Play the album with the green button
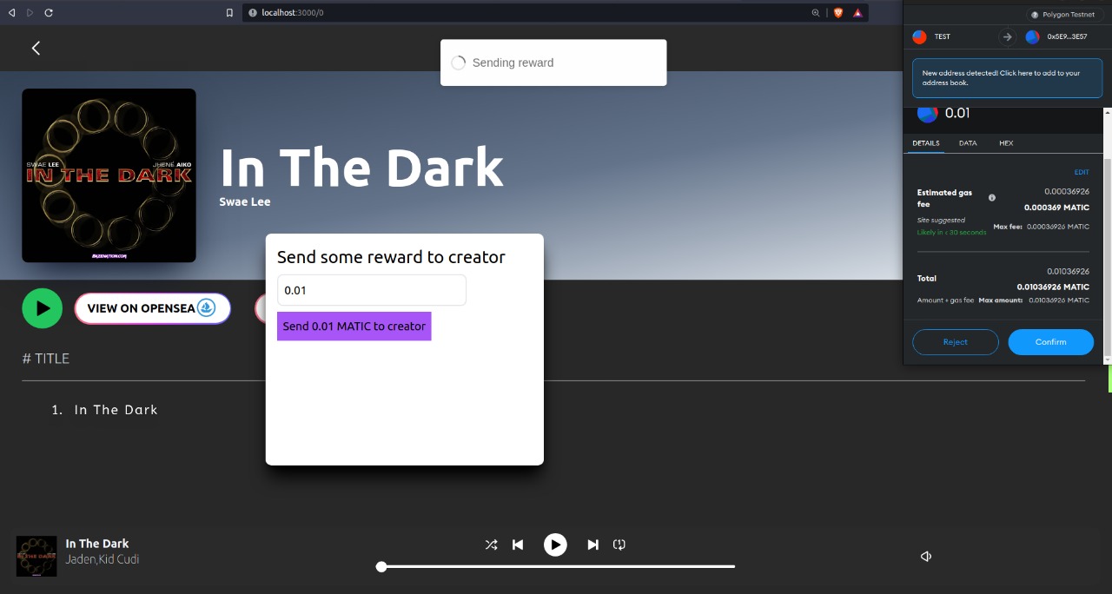 [x=42, y=308]
